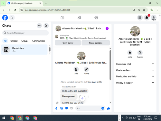The image size is (161, 121).
Task: Click the listing thumbnail in right panel
Action: coord(135,31)
